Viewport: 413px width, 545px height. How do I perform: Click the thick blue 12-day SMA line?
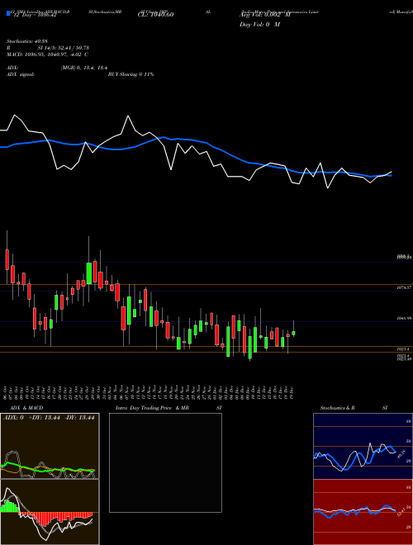196,140
